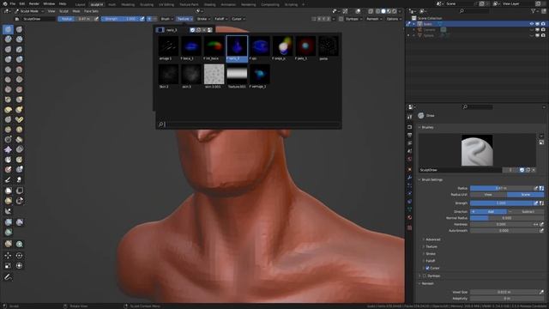Switch to UV Editing workspace tab
Viewport: 549px width, 309px height.
pos(166,4)
